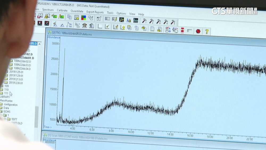Select the 20191129-01 folder in tree
266x150 pixels.
[16, 76]
